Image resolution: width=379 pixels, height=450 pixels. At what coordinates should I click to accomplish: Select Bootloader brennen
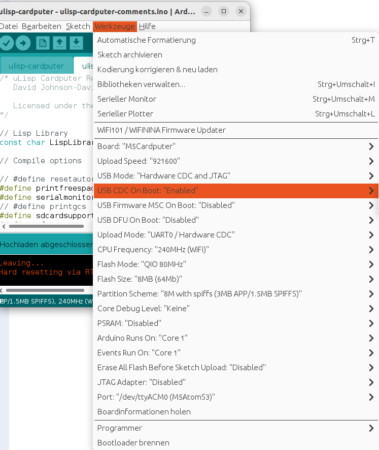(x=133, y=443)
